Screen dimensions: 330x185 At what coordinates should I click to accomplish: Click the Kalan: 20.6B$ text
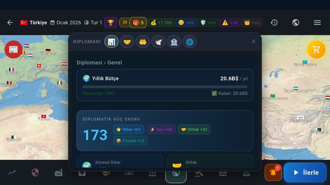(x=229, y=94)
